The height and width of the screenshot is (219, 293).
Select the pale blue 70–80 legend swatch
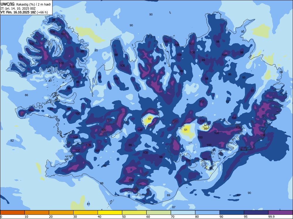pos(183,213)
